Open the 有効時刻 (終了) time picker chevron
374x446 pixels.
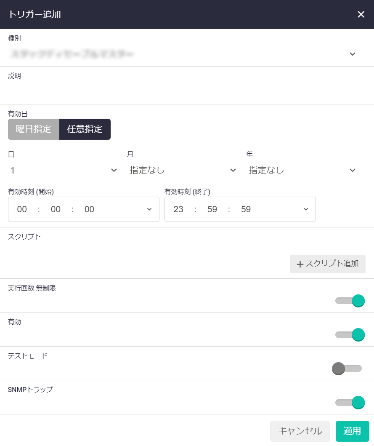[306, 209]
